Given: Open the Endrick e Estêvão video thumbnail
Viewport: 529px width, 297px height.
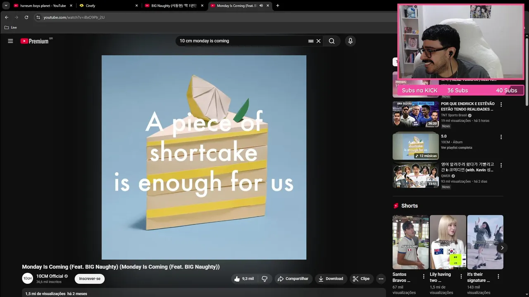Looking at the screenshot, I should [416, 114].
